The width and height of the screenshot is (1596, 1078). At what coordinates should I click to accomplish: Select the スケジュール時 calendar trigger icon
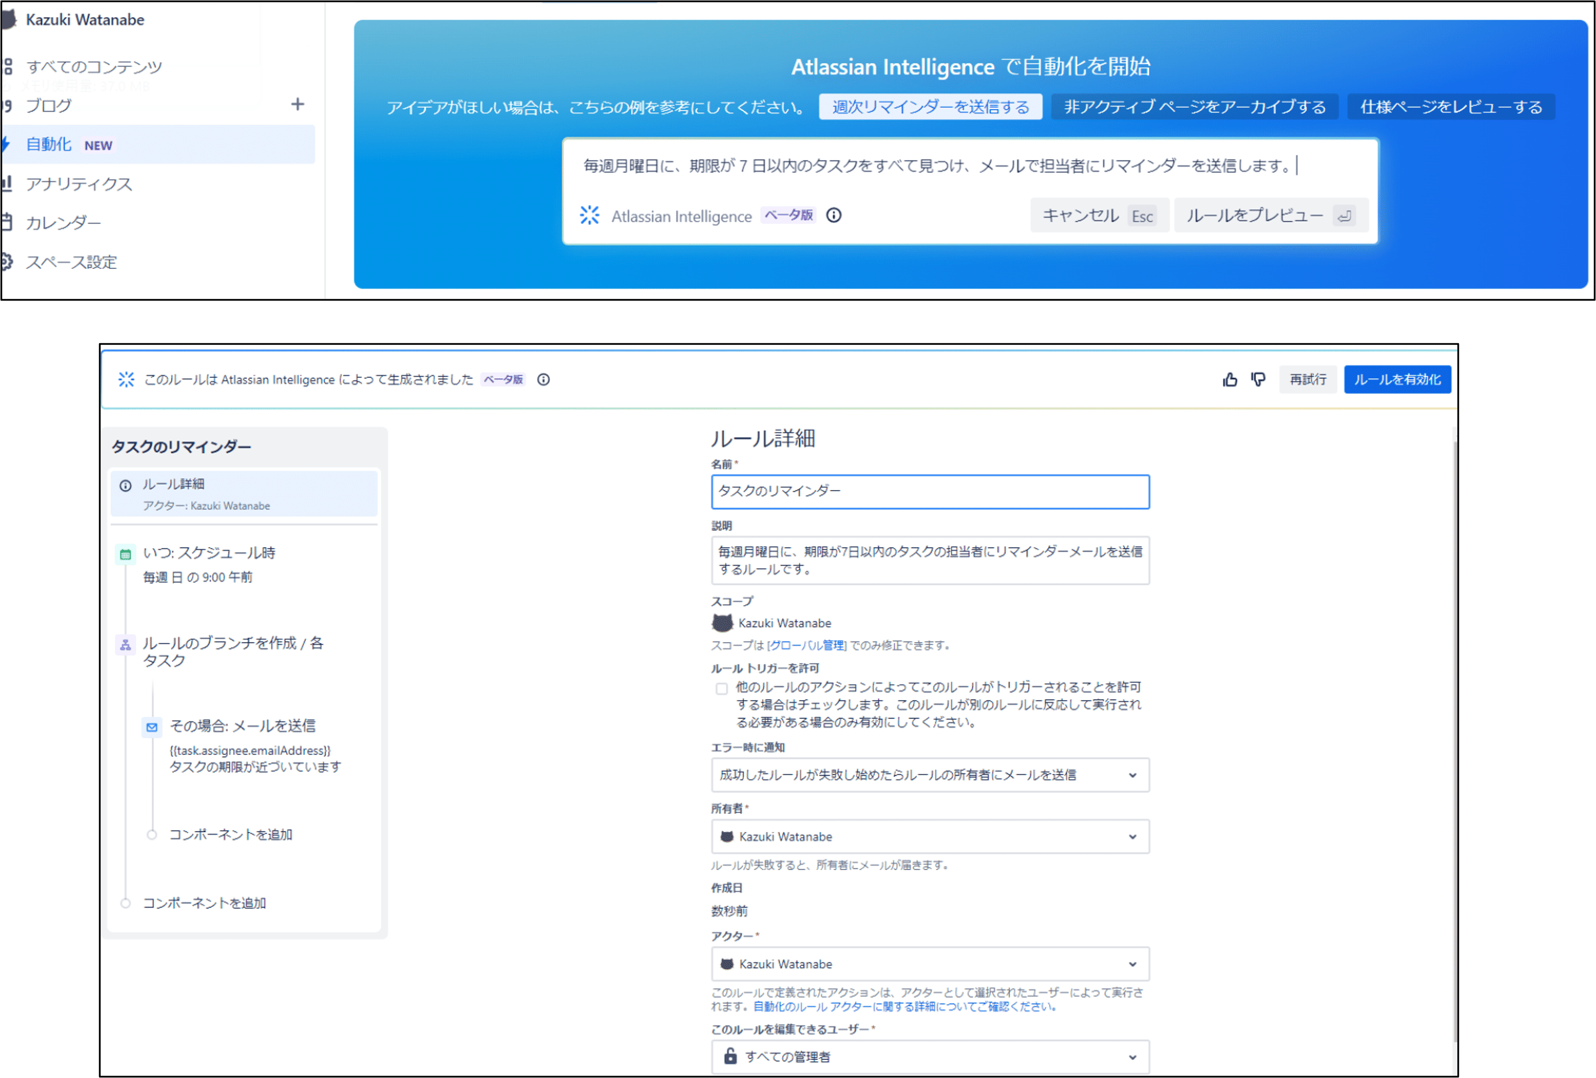click(126, 555)
